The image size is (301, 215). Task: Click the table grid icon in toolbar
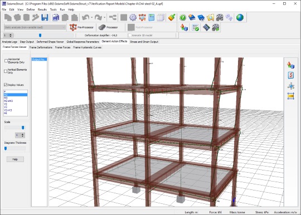[161, 17]
